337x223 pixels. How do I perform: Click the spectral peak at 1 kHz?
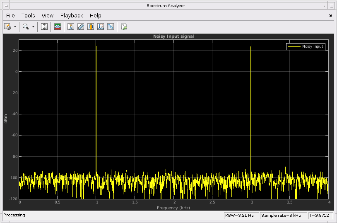[x=96, y=46]
